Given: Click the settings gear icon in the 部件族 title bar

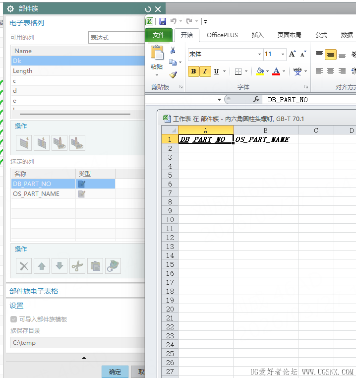Looking at the screenshot, I should click(10, 9).
